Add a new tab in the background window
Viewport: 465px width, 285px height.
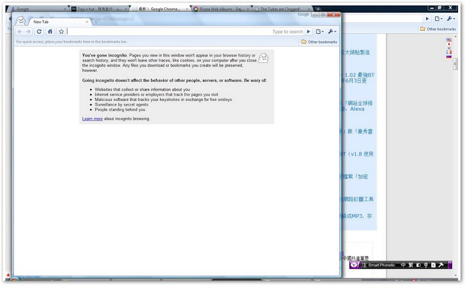[x=317, y=9]
